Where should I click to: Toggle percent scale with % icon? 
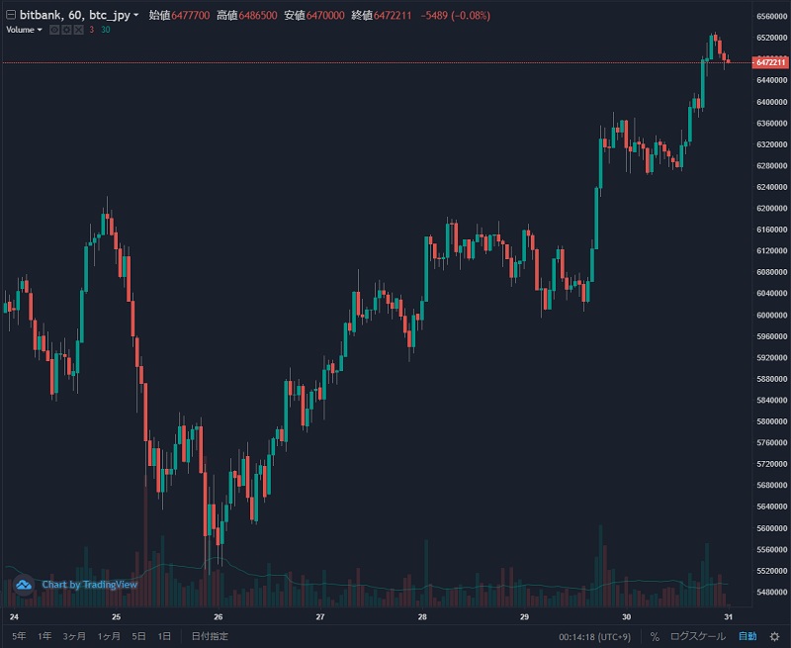[655, 637]
